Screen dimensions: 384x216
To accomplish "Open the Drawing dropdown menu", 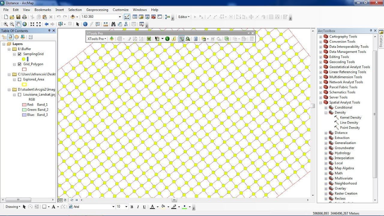I will coord(13,207).
